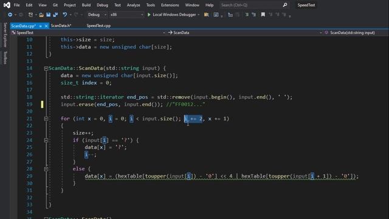Click the New Project toolbar icon
Screen dimensions: 389x219
pos(30,15)
